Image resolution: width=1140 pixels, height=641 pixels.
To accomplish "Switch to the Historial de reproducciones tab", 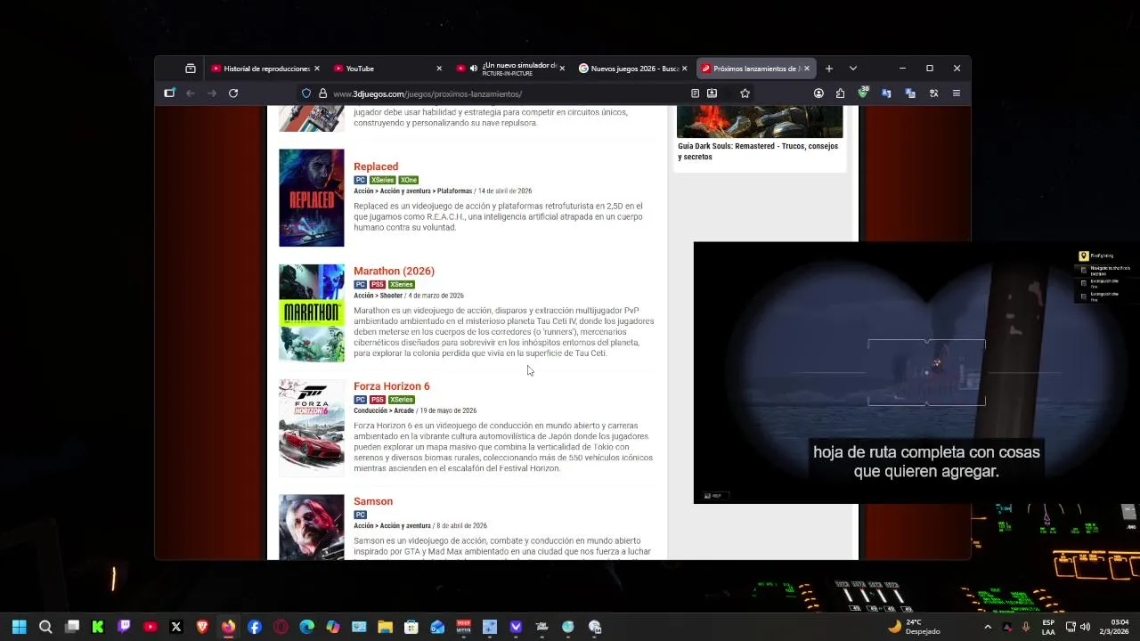I will click(x=265, y=69).
